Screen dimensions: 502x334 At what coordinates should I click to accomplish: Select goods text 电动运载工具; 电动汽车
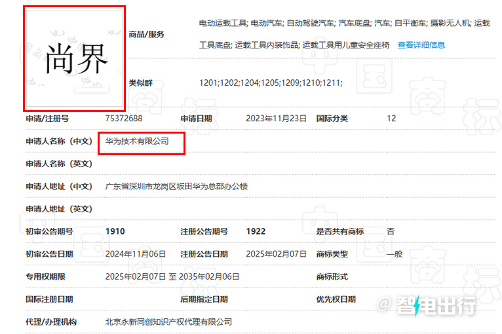point(241,23)
